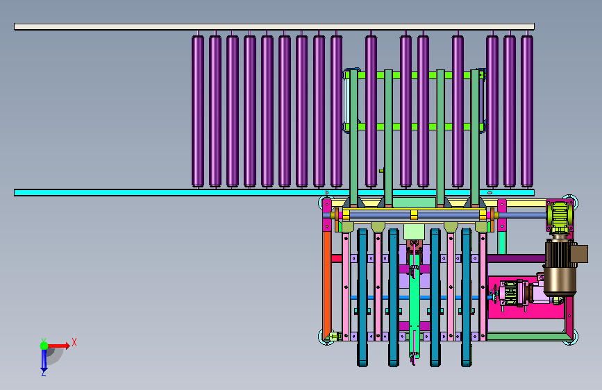Select the rightmost purple conveyor roller

click(527, 111)
